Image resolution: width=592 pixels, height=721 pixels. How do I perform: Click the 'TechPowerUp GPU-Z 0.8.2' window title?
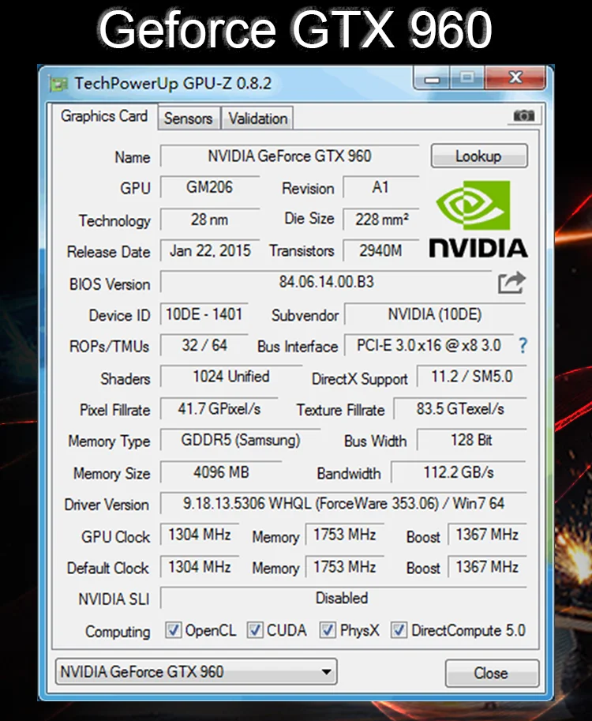[x=173, y=83]
